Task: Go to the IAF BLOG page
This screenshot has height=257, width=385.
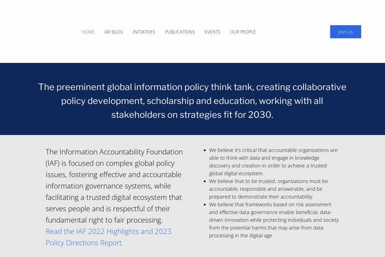Action: tap(114, 32)
